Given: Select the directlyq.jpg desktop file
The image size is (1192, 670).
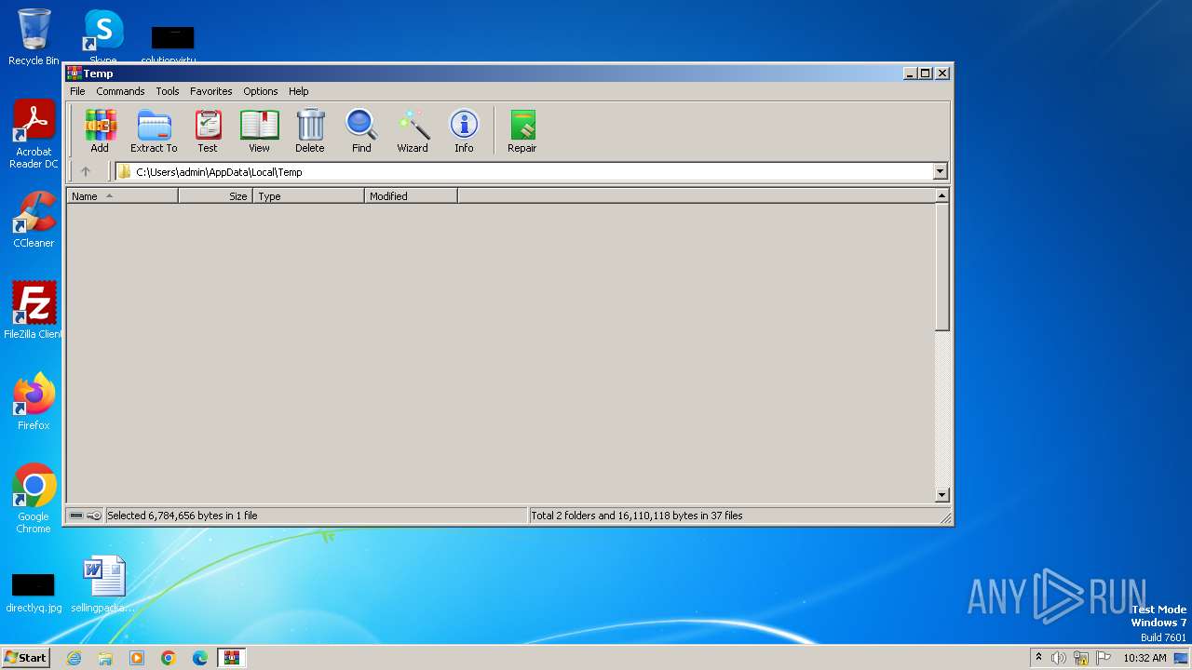Looking at the screenshot, I should 34,592.
